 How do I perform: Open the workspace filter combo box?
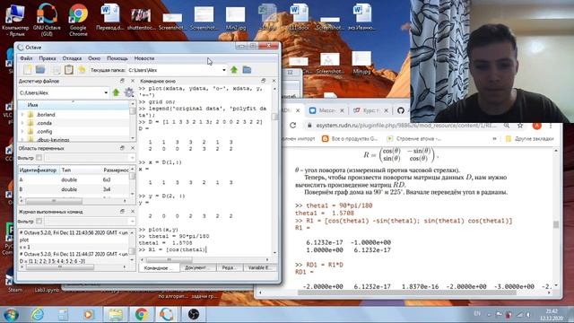90,158
